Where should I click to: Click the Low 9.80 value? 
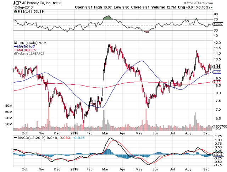121,7
